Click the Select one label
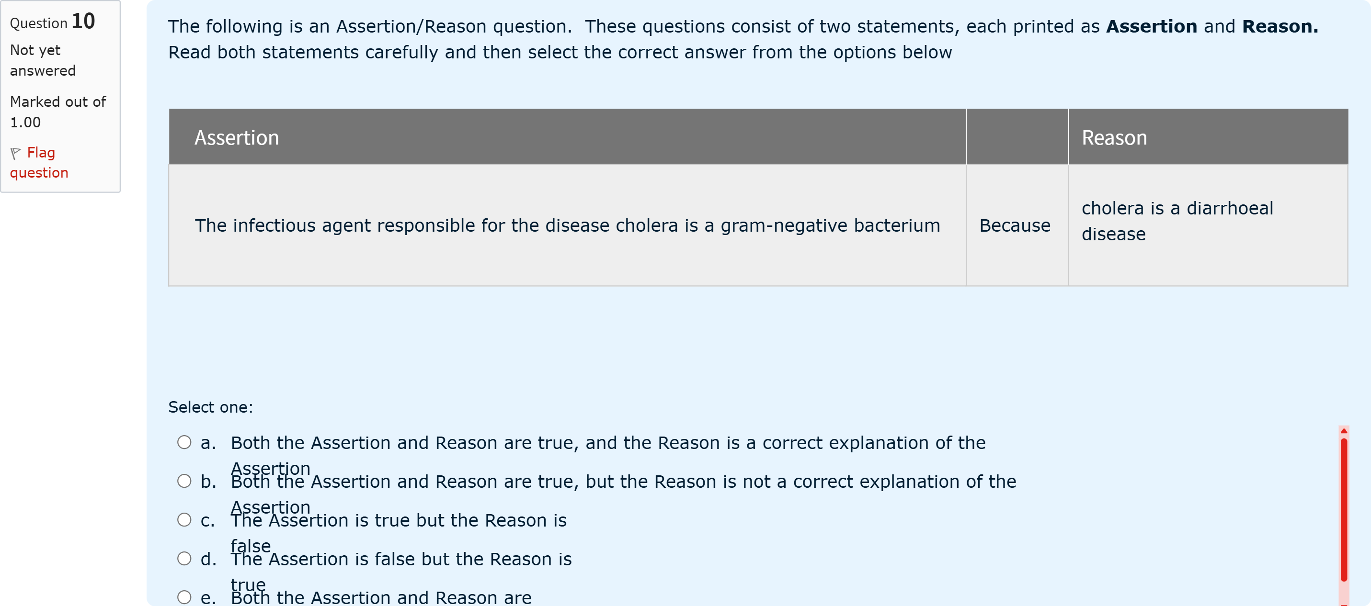The width and height of the screenshot is (1371, 606). point(211,407)
